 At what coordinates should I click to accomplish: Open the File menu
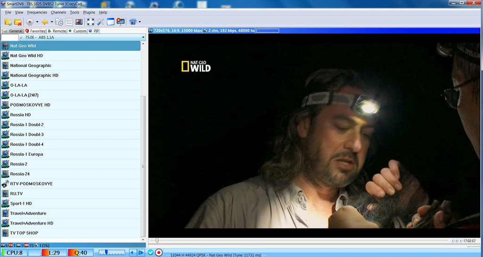8,12
